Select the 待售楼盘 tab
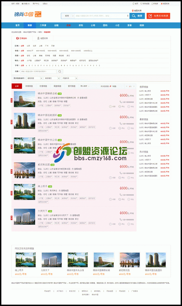Viewport: 182px width, 306px height. [29, 86]
